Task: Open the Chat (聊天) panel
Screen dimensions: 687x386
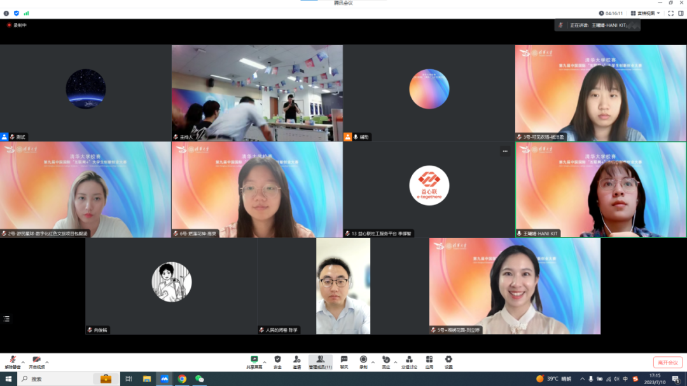Action: click(x=344, y=361)
